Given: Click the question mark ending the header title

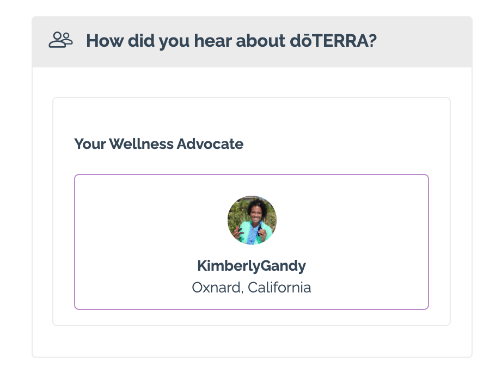Looking at the screenshot, I should click(x=372, y=41).
